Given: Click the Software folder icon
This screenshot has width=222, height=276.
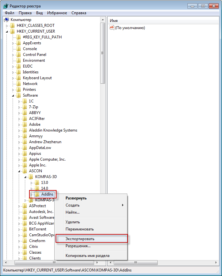Looking at the screenshot, I should click(x=19, y=95).
